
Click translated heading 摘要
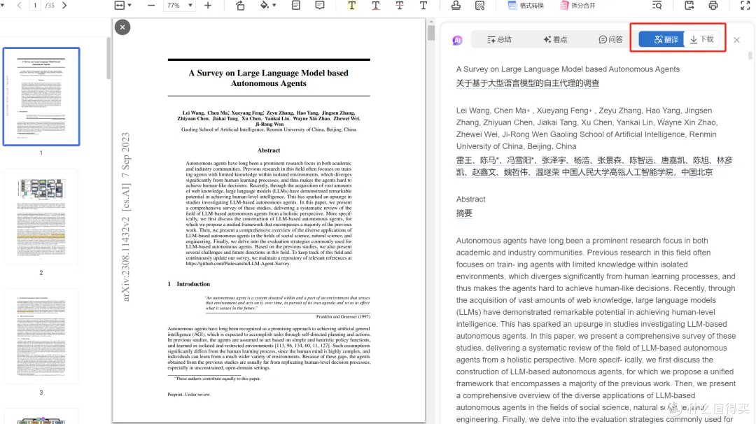464,213
